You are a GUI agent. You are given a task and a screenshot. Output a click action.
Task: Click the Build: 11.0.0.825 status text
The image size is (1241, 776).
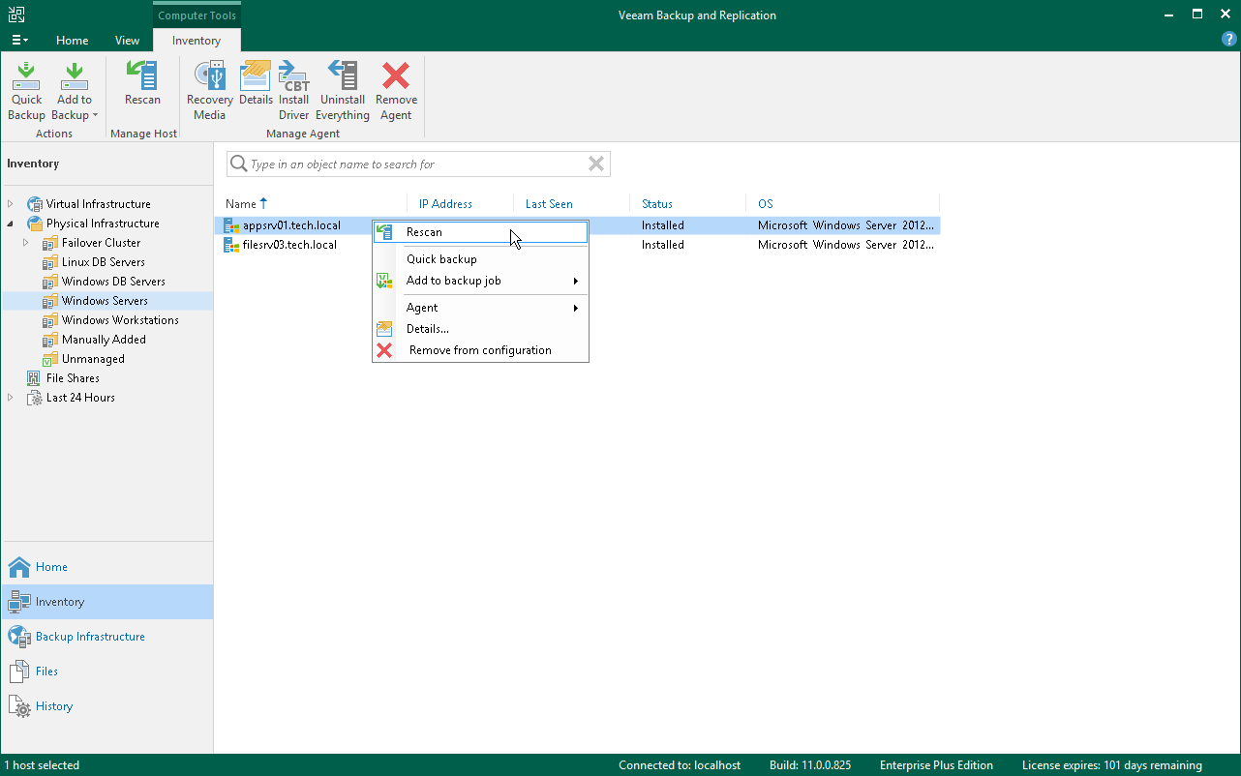[810, 765]
